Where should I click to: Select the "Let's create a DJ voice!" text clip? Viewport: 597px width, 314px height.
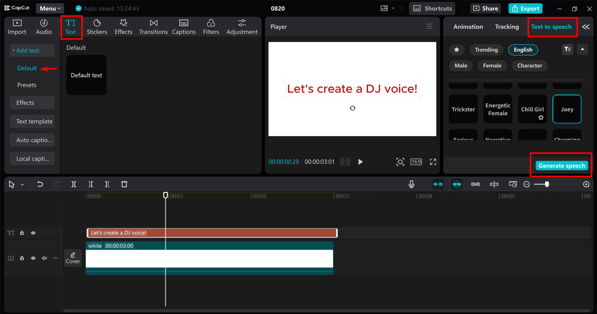pyautogui.click(x=212, y=233)
